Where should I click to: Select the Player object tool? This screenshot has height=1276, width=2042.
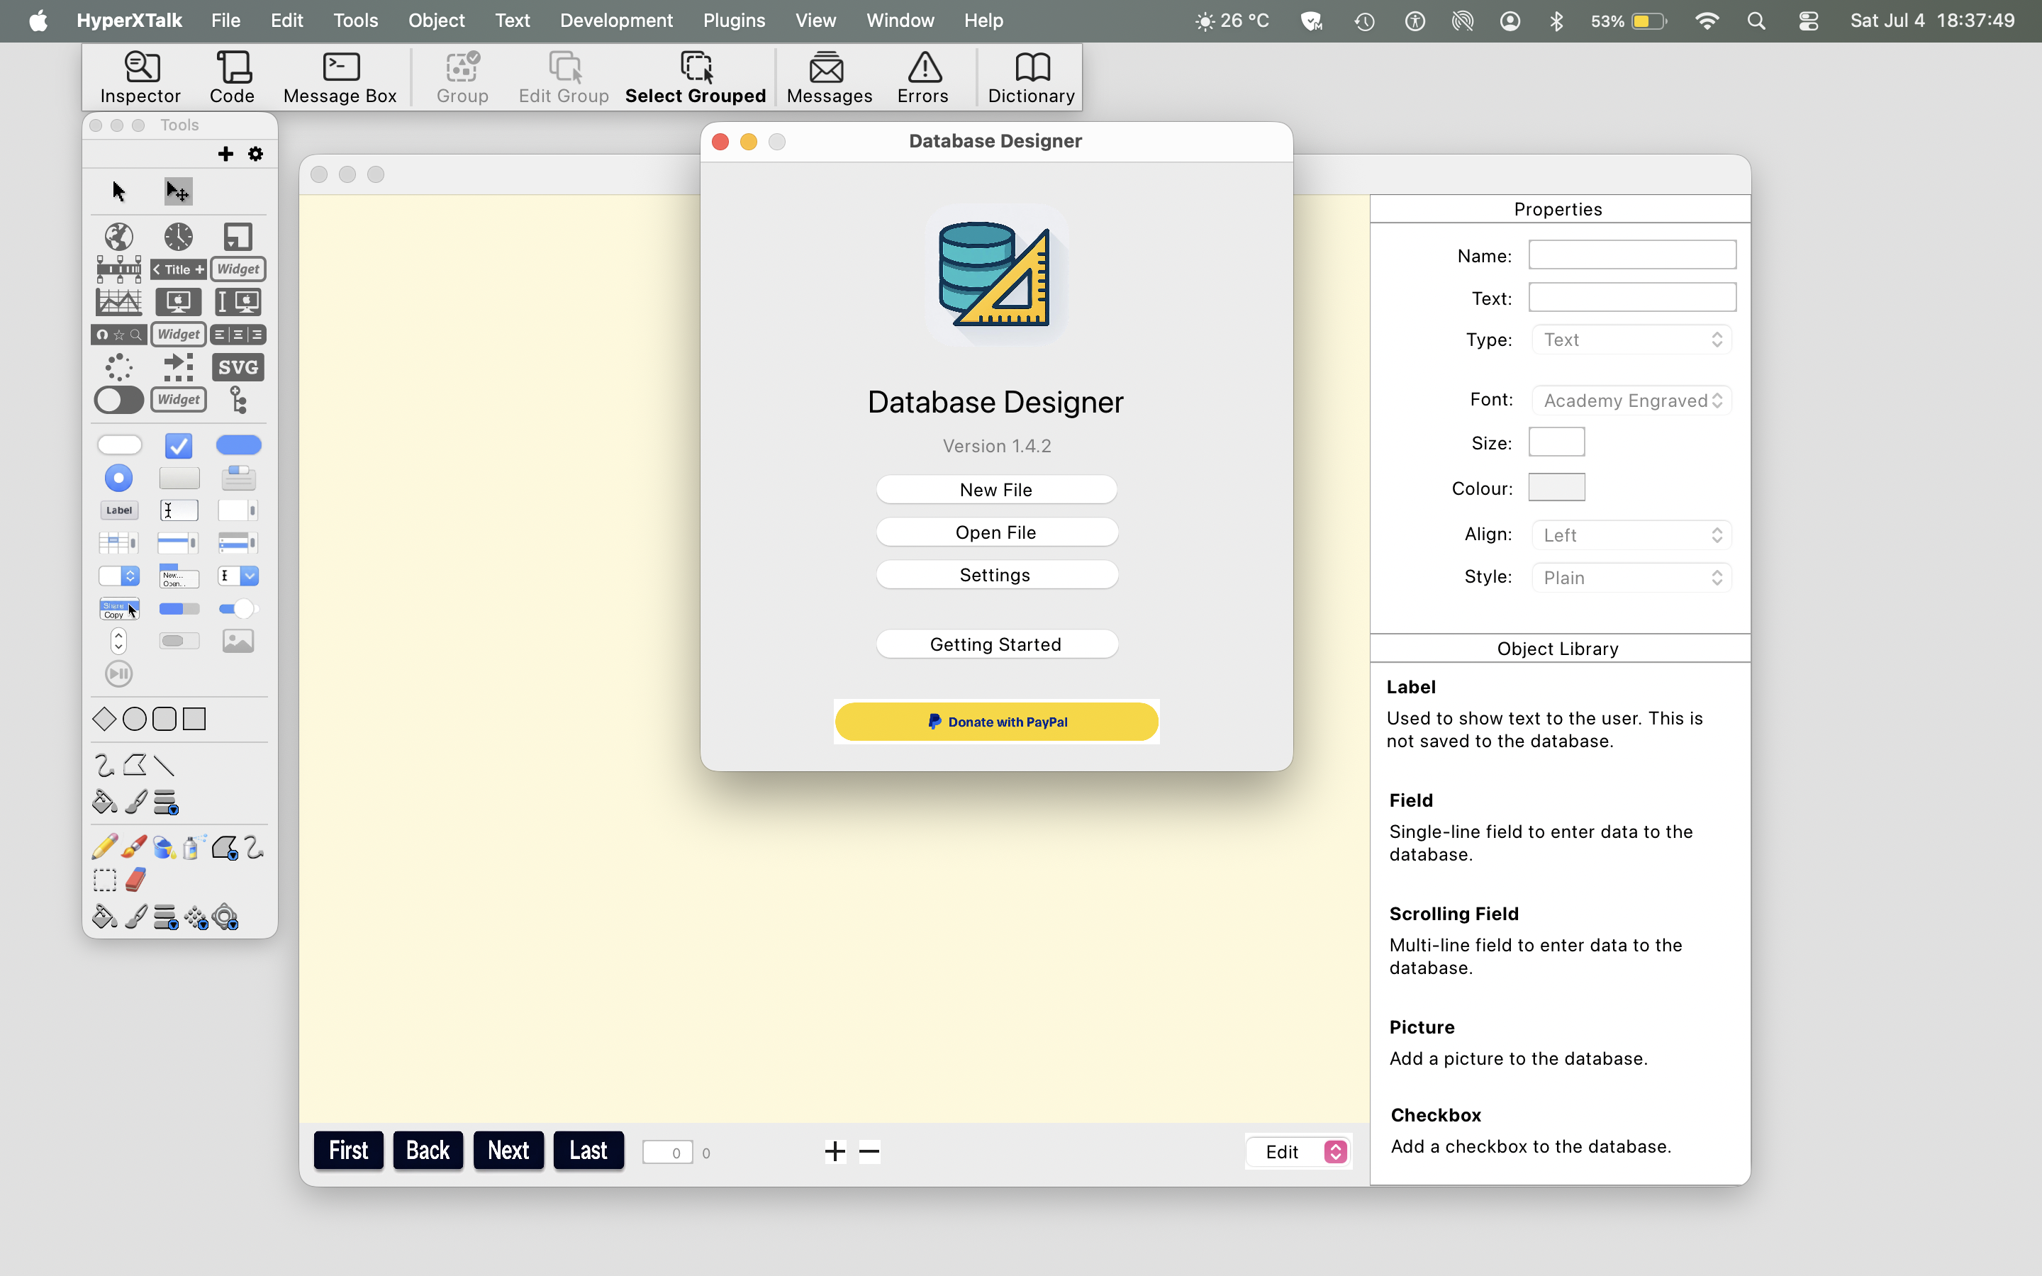point(119,673)
